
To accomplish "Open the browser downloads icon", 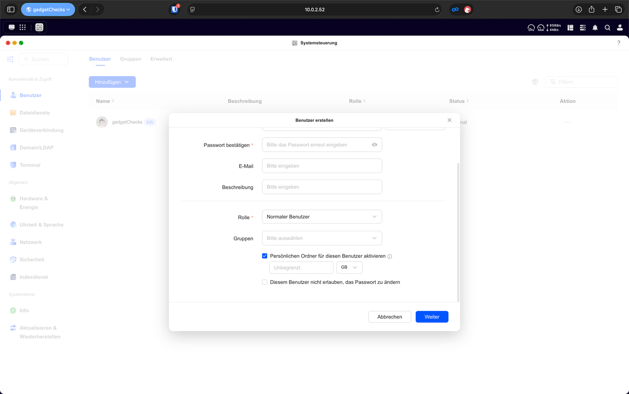I will click(578, 10).
